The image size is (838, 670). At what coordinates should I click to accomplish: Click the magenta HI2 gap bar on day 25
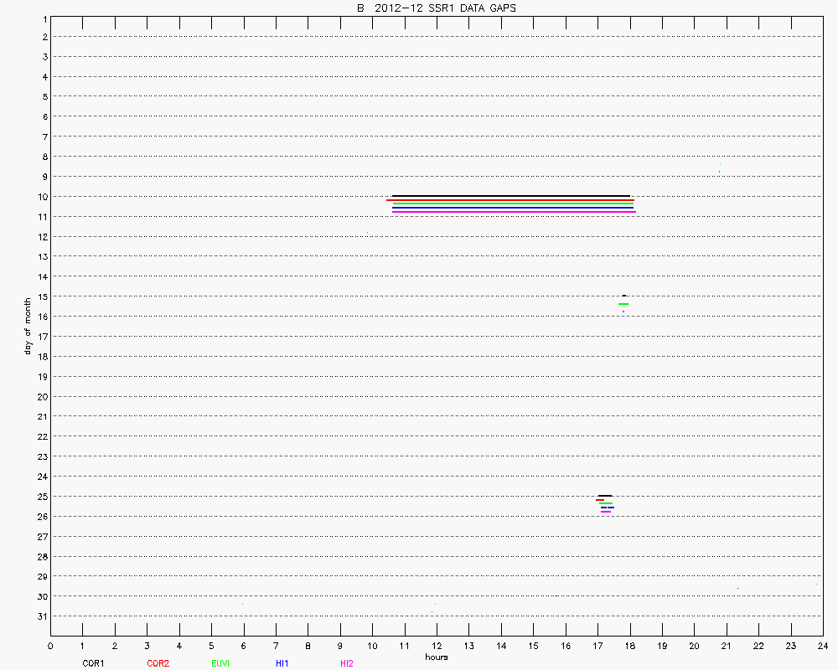(x=606, y=511)
